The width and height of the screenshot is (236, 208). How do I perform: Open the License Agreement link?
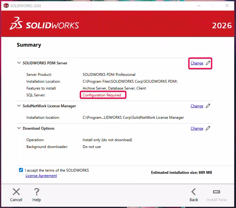pos(41,176)
